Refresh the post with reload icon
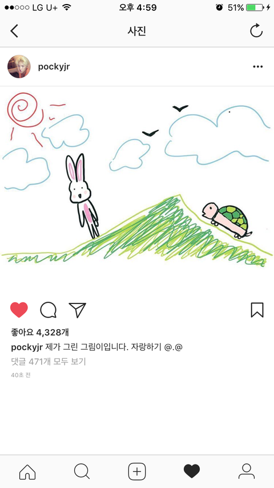Screen dimensions: 274x488 (256, 31)
